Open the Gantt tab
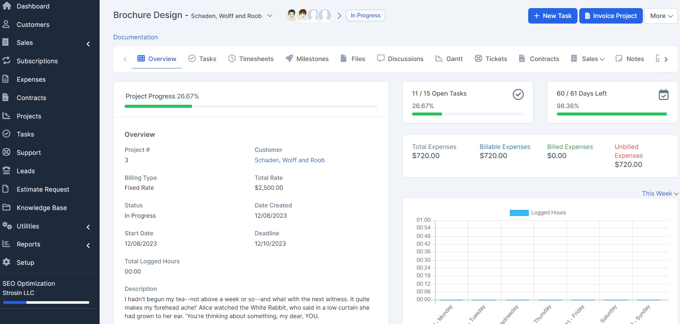The image size is (680, 324). click(449, 59)
